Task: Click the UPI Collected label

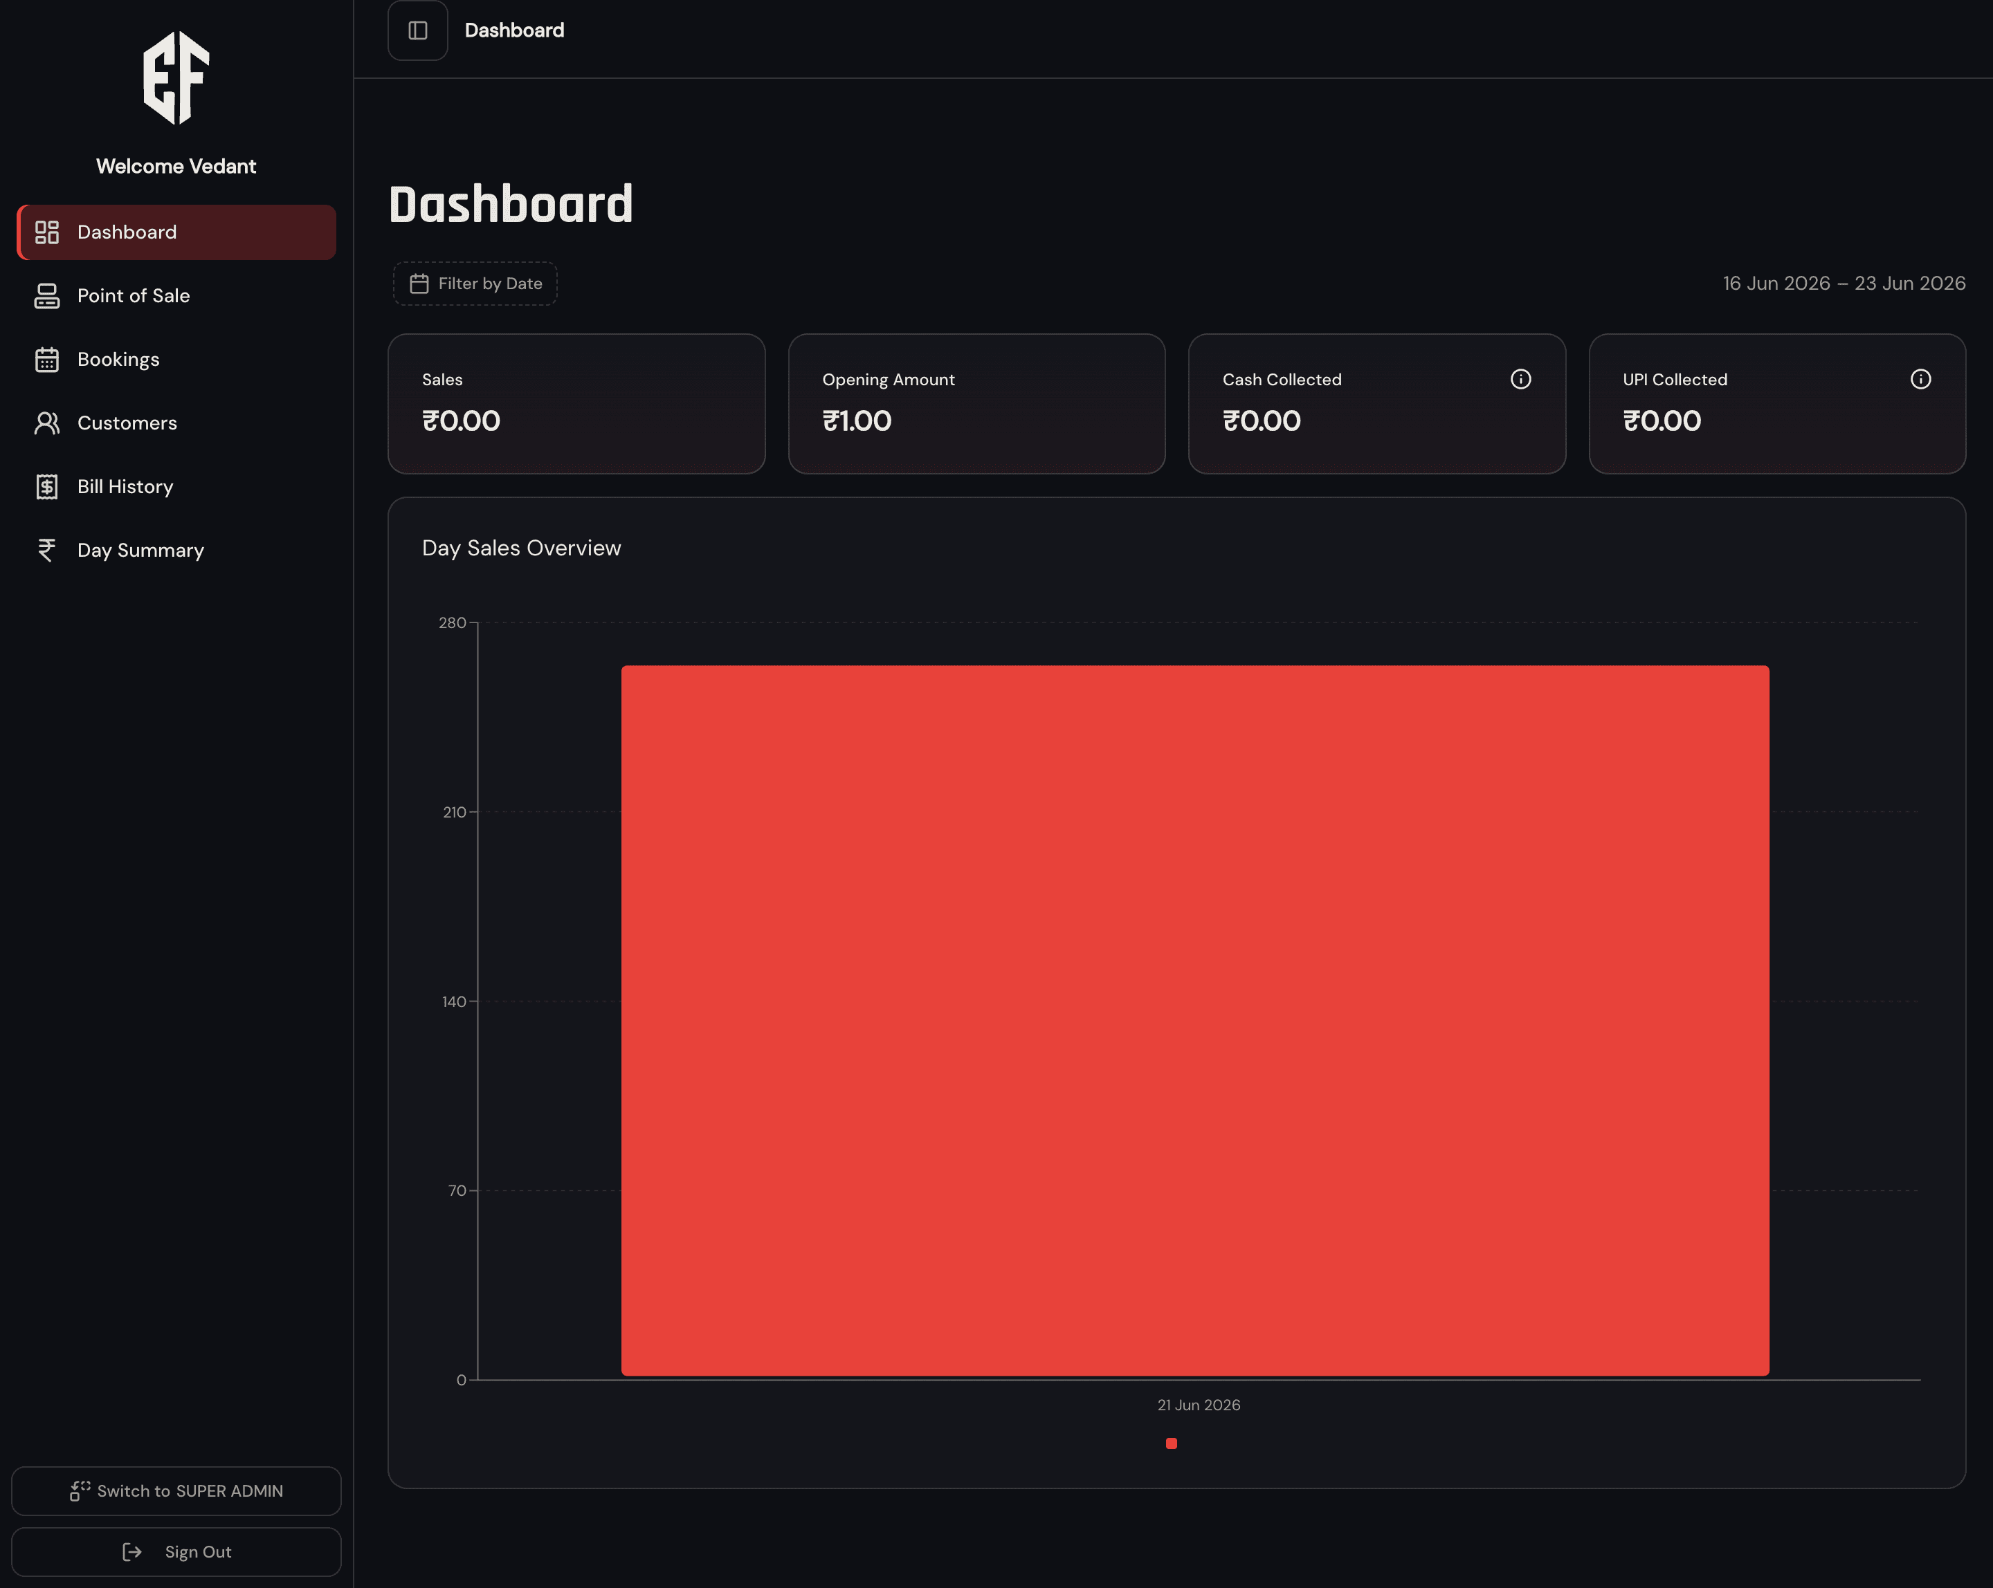Action: (x=1675, y=380)
